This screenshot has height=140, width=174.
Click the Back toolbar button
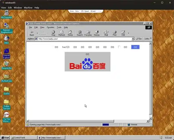pos(32,33)
